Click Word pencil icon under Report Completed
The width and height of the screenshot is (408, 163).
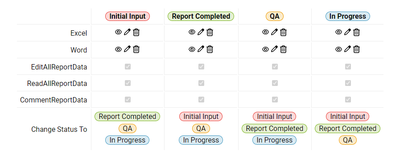[201, 49]
